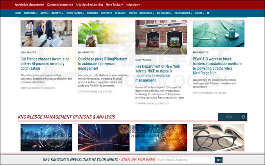Read Quickbase picks BillingPlatform article
Image resolution: width=265 pixels, height=165 pixels.
click(103, 64)
